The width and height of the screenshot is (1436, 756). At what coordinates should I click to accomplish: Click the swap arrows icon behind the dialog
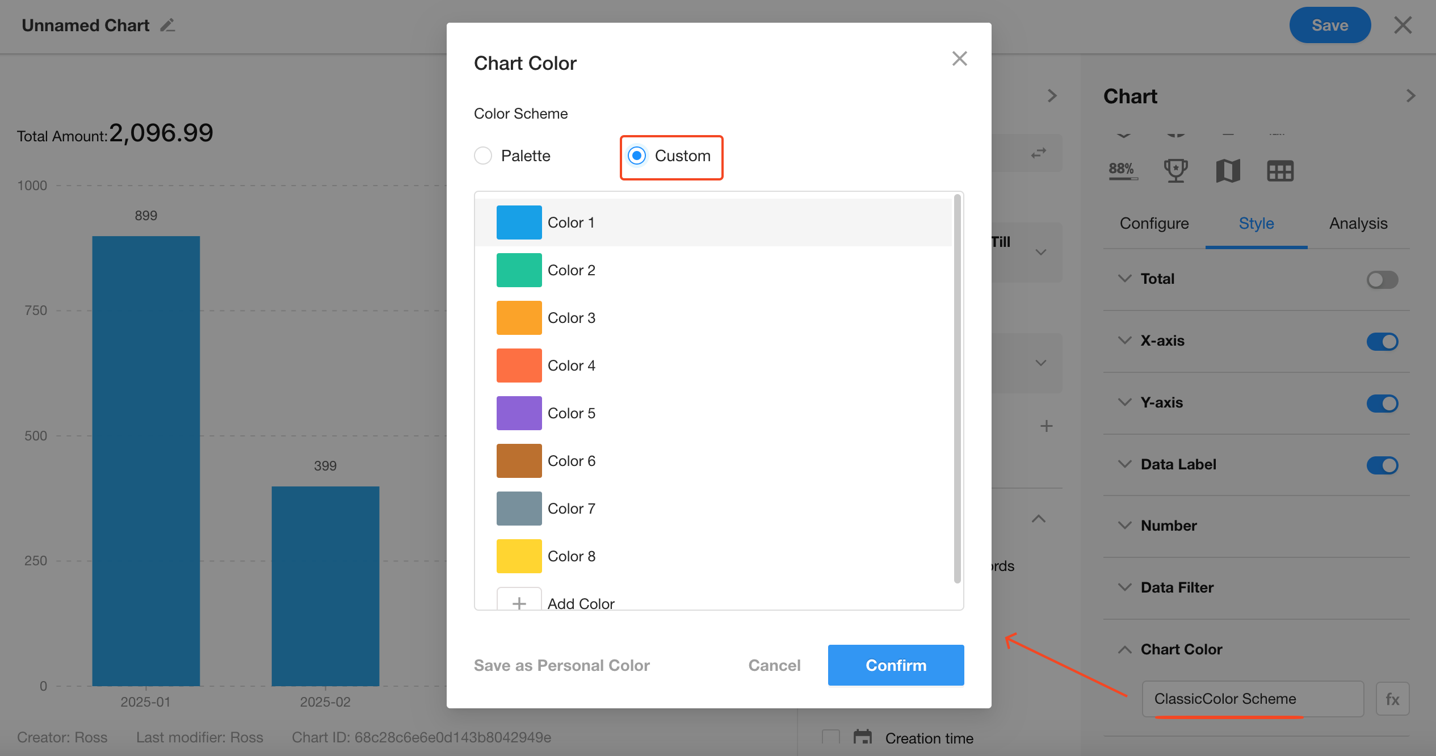tap(1038, 153)
